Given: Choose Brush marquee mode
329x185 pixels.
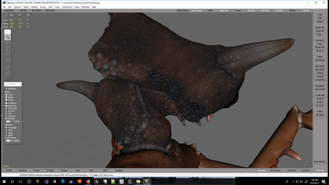Looking at the screenshot, I should tap(6, 135).
